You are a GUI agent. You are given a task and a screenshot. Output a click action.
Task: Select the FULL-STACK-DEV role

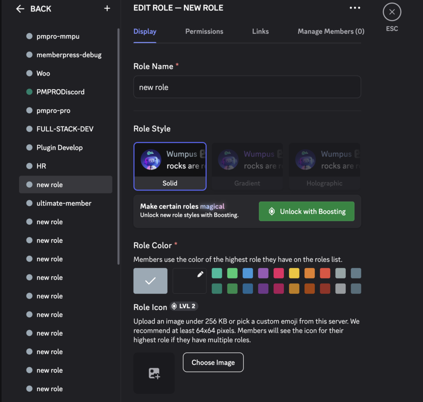click(x=66, y=129)
